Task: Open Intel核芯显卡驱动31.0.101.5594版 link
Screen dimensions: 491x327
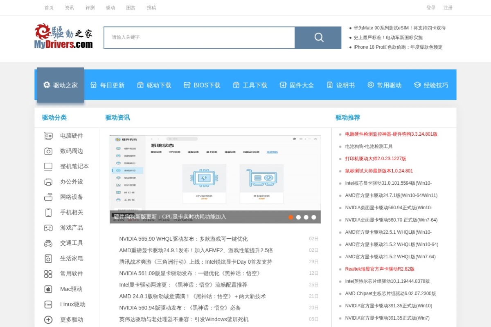Action: 388,183
